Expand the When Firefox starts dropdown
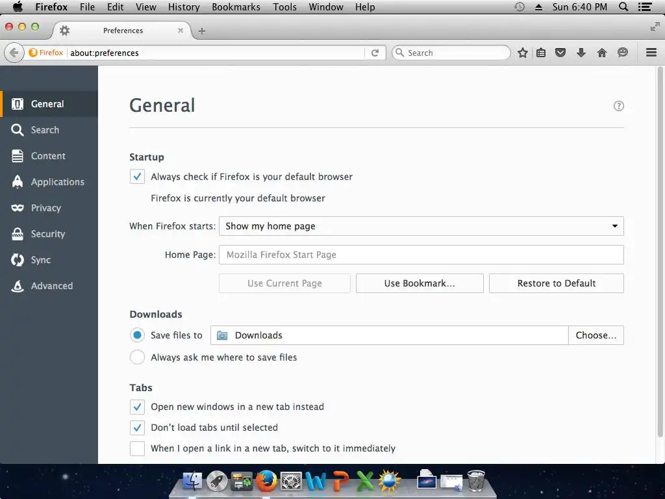The image size is (665, 499). pos(421,226)
